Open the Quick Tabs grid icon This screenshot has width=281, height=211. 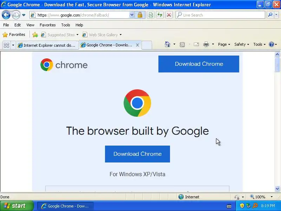pos(6,45)
